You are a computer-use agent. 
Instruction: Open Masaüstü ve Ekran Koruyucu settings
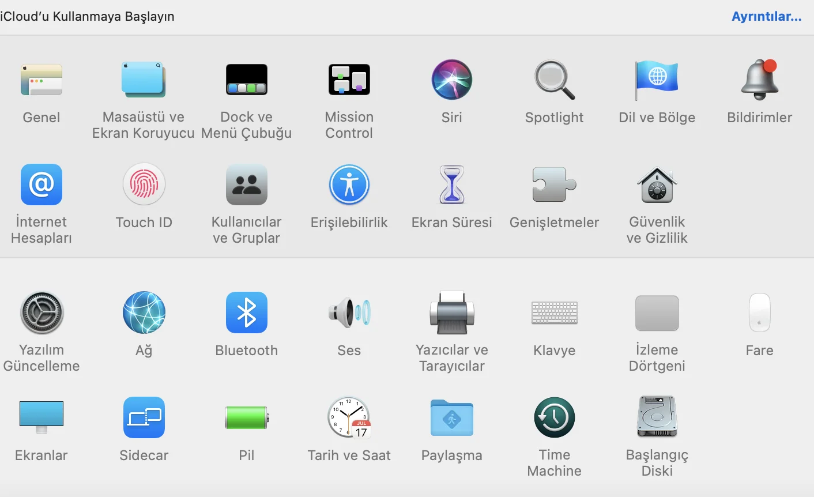click(144, 80)
